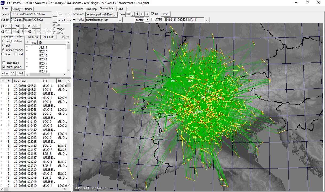This screenshot has height=192, width=325.
Task: Choose the 'range' date option
Action: tap(54, 29)
